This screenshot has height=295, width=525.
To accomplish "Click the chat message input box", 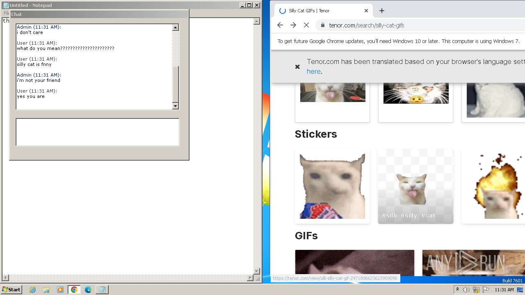I will click(98, 132).
